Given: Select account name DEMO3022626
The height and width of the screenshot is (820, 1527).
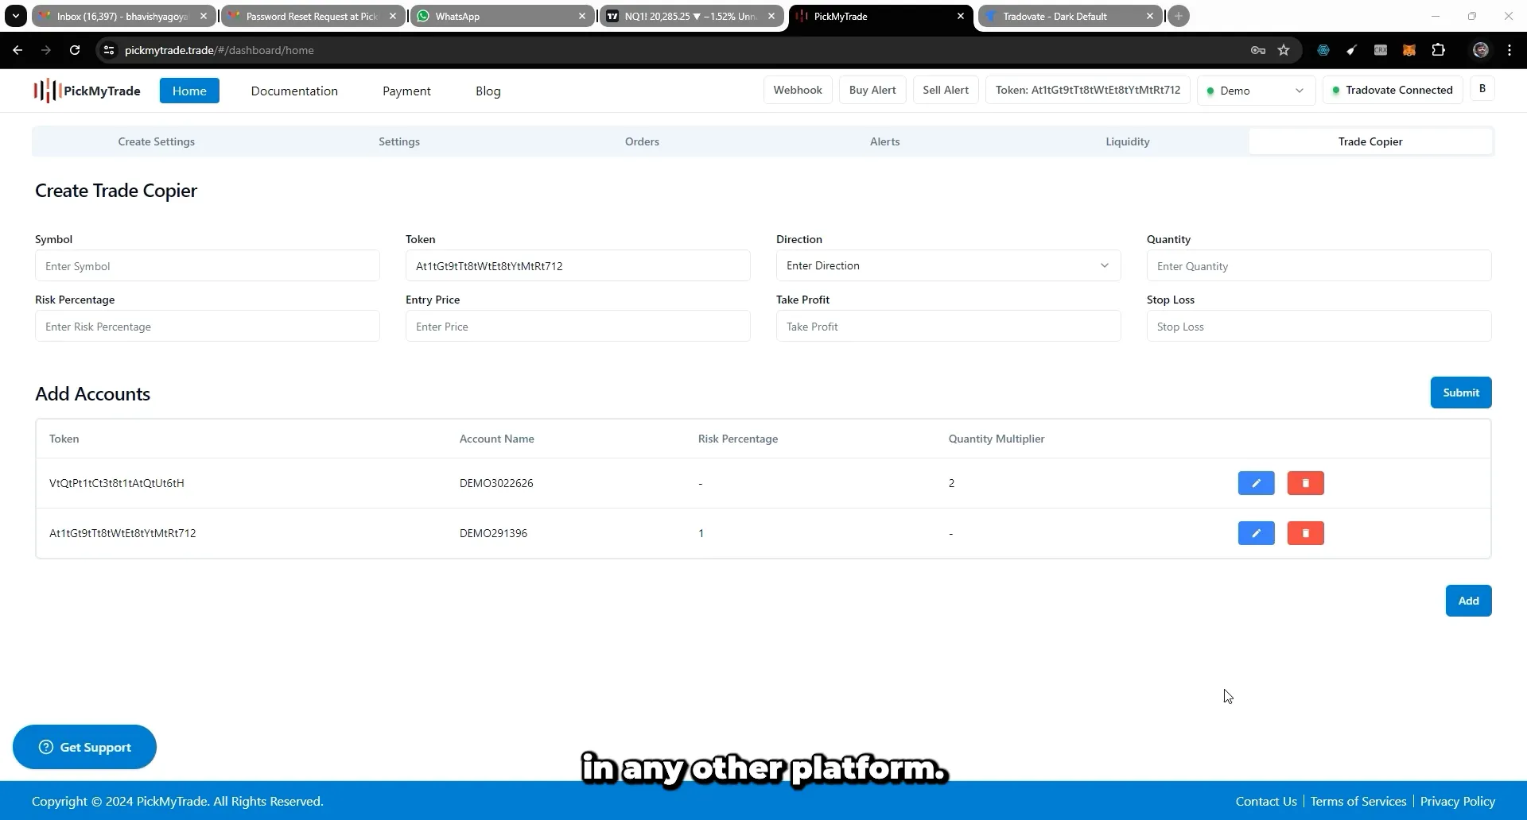Looking at the screenshot, I should coord(496,483).
